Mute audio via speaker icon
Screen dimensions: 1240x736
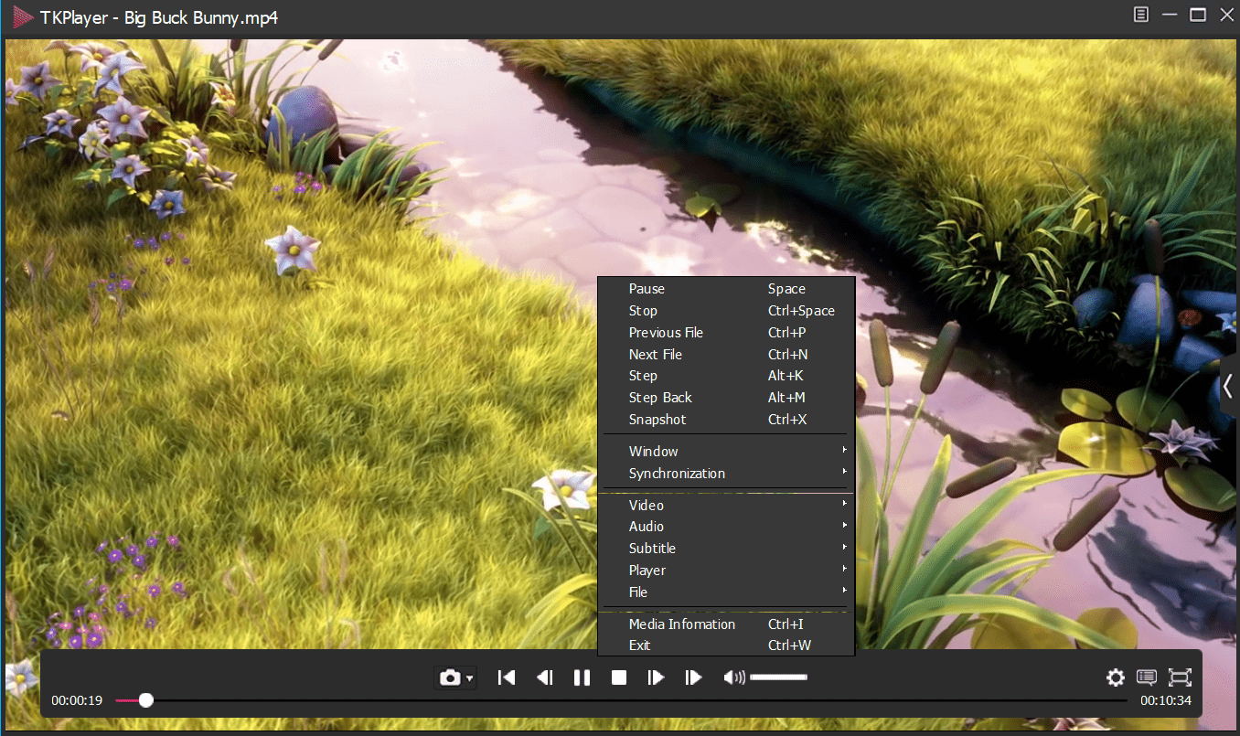[733, 677]
